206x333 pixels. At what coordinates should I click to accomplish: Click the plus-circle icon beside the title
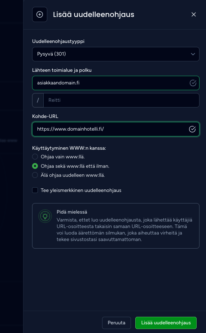point(40,14)
